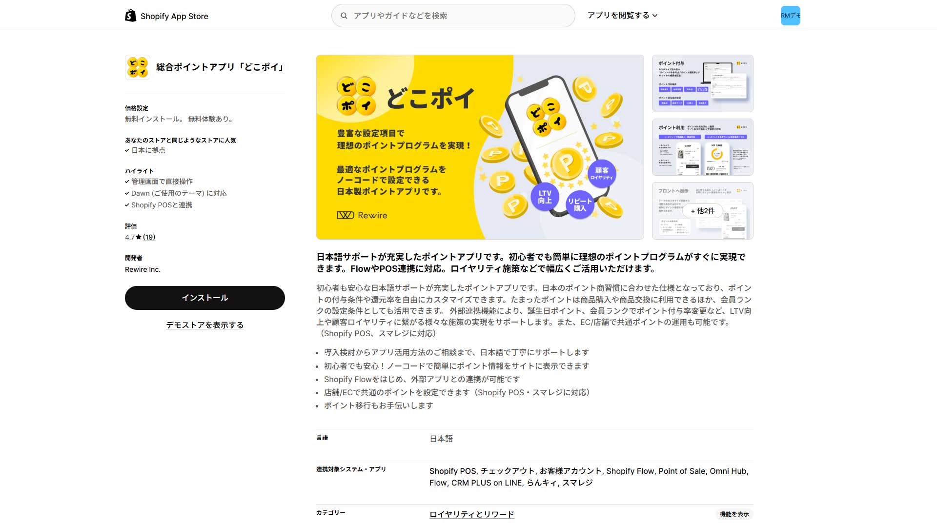
Task: Expand 機能を表示 for the category
Action: [x=734, y=514]
